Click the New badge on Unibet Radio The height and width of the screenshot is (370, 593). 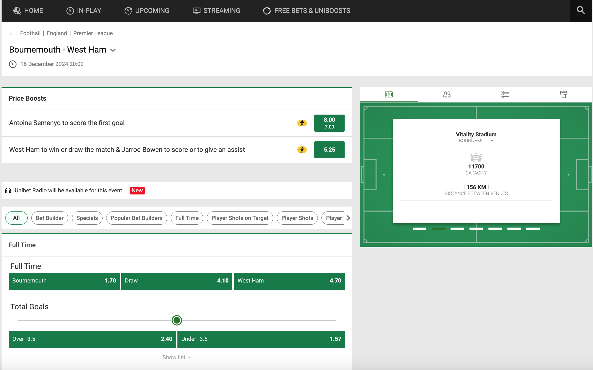pyautogui.click(x=137, y=191)
